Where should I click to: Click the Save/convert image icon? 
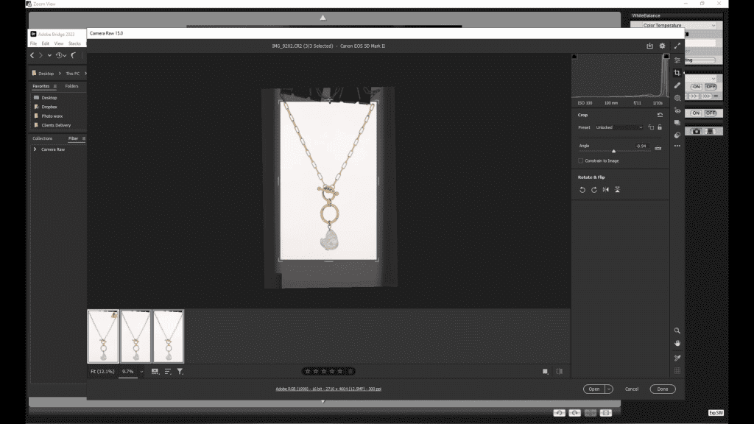pyautogui.click(x=649, y=46)
